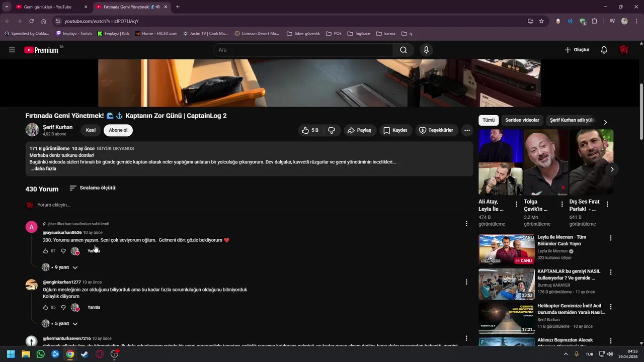Open Steam from the taskbar
Image resolution: width=644 pixels, height=362 pixels.
85,354
